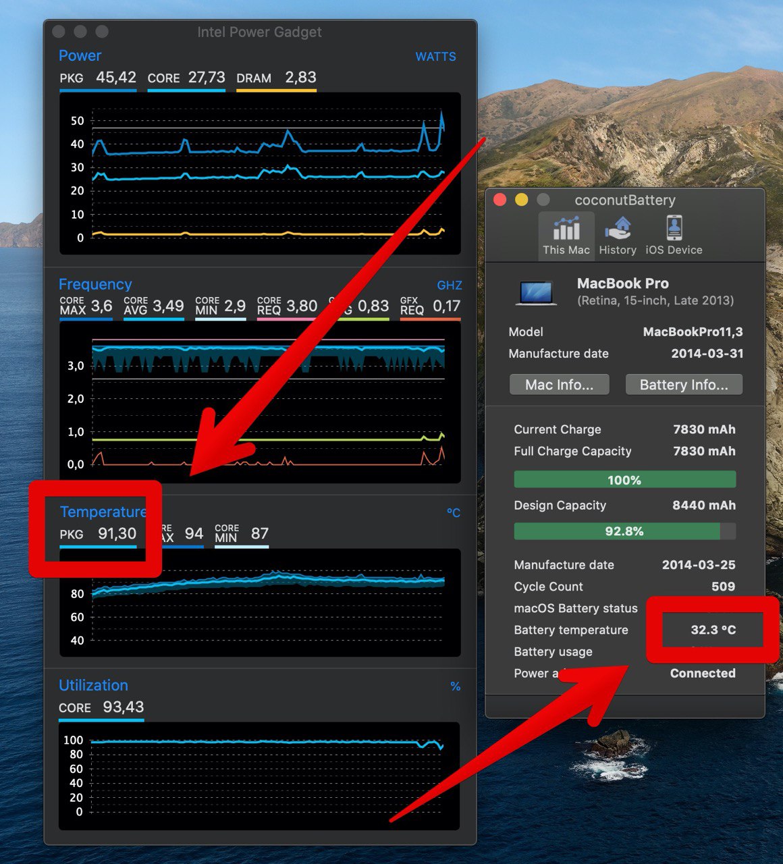Click the Battery usage label
783x864 pixels.
[x=553, y=651]
